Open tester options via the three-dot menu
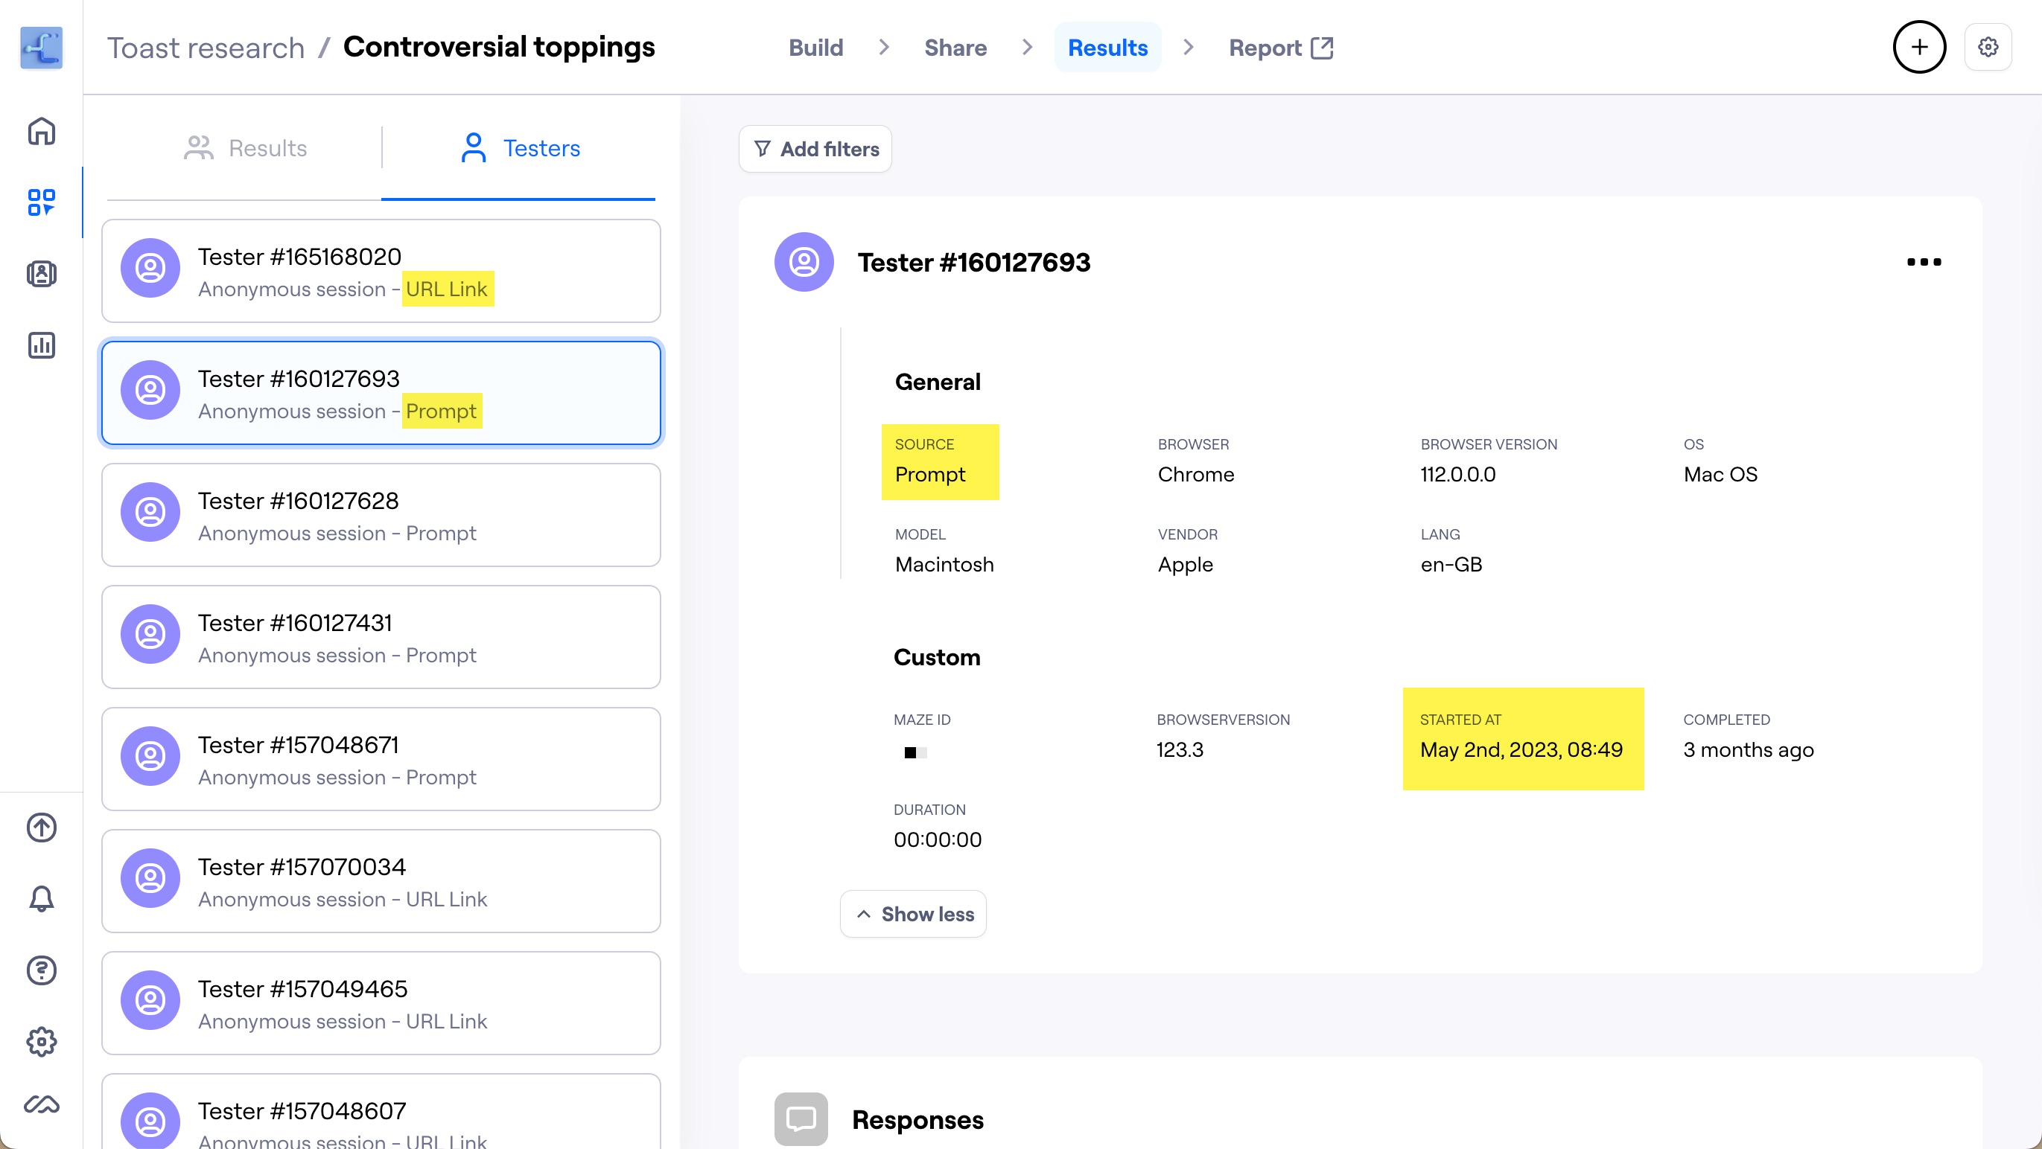 pyautogui.click(x=1924, y=261)
